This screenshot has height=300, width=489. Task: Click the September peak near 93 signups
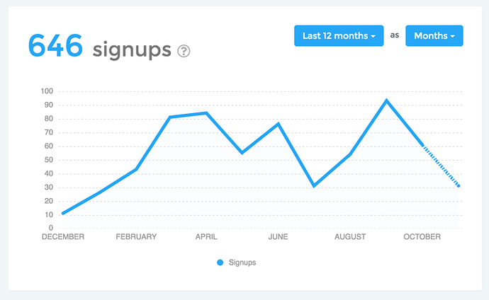click(386, 100)
